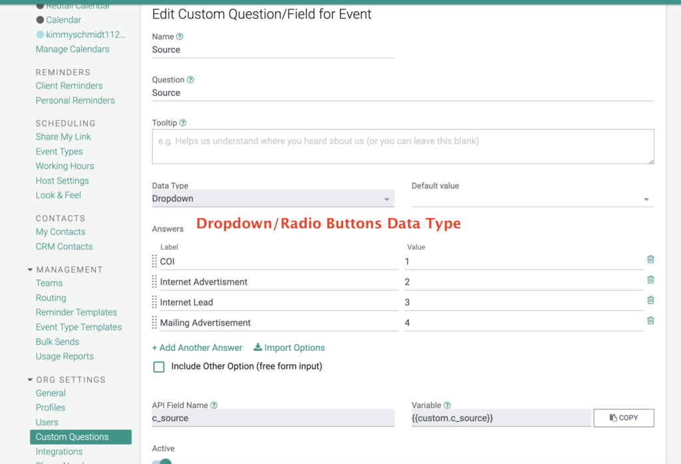Click the Tooltip text area

(403, 147)
